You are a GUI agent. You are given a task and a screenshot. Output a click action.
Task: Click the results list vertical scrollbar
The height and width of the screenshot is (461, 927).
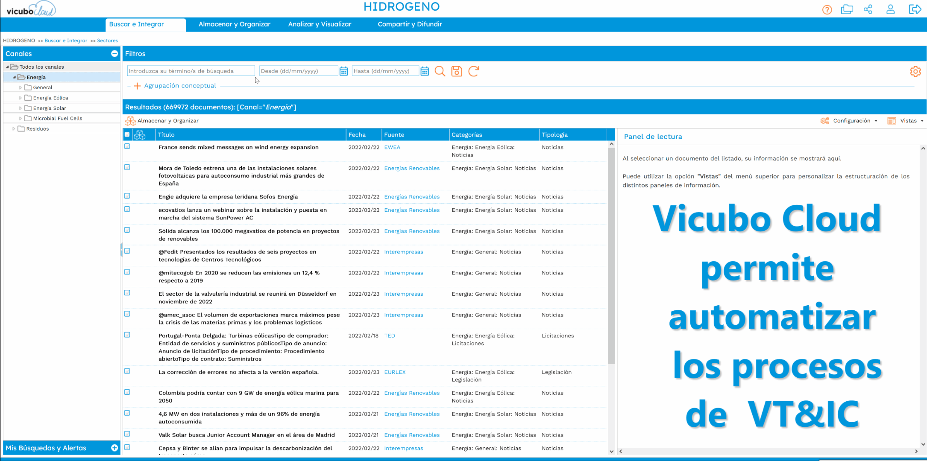coord(611,256)
